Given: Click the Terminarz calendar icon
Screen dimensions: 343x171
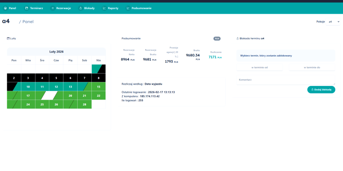Looking at the screenshot, I should tap(27, 8).
